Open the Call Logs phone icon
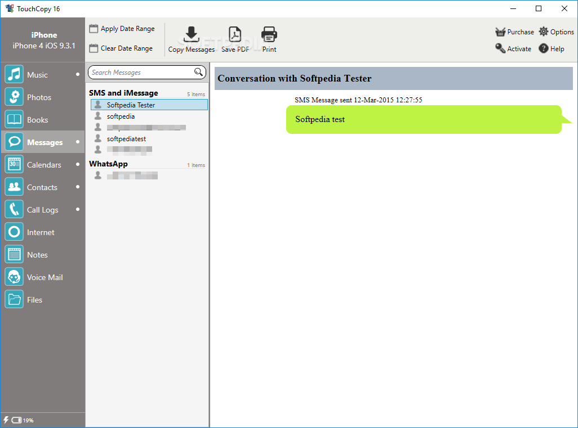This screenshot has width=578, height=428. 15,209
